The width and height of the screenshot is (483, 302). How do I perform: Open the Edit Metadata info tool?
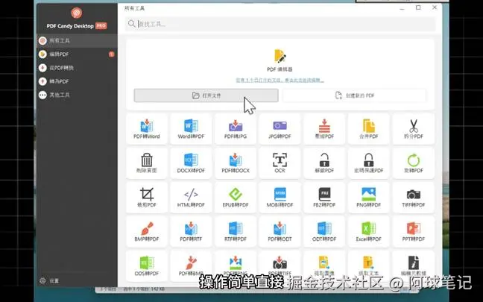pyautogui.click(x=414, y=265)
